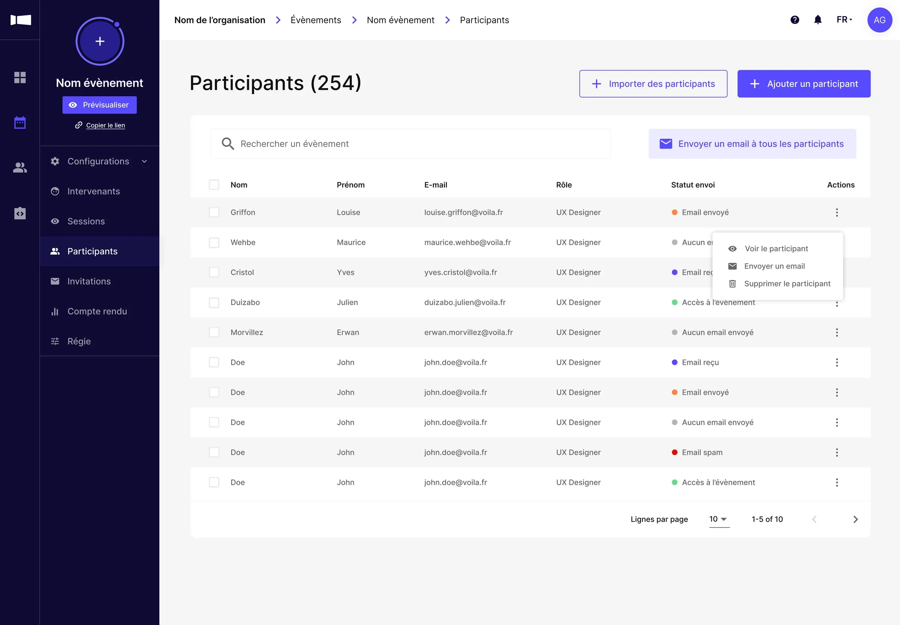Open the rows per page dropdown showing 10
Screen dimensions: 900x625
pyautogui.click(x=719, y=519)
